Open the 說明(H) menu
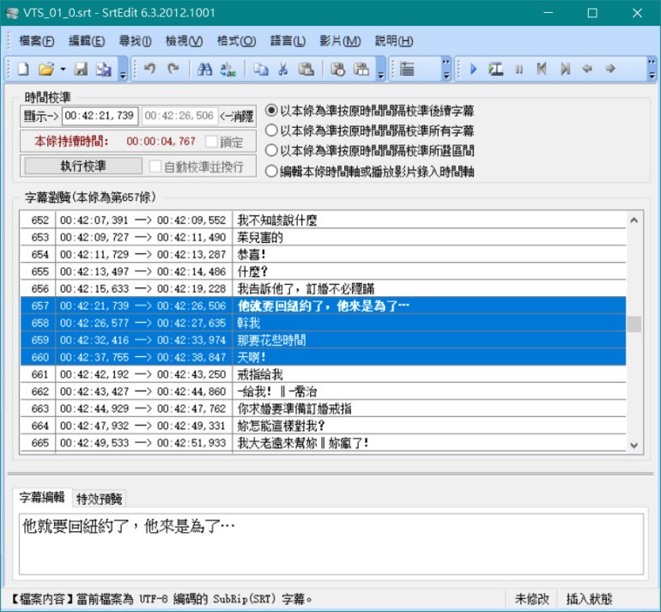 tap(394, 41)
